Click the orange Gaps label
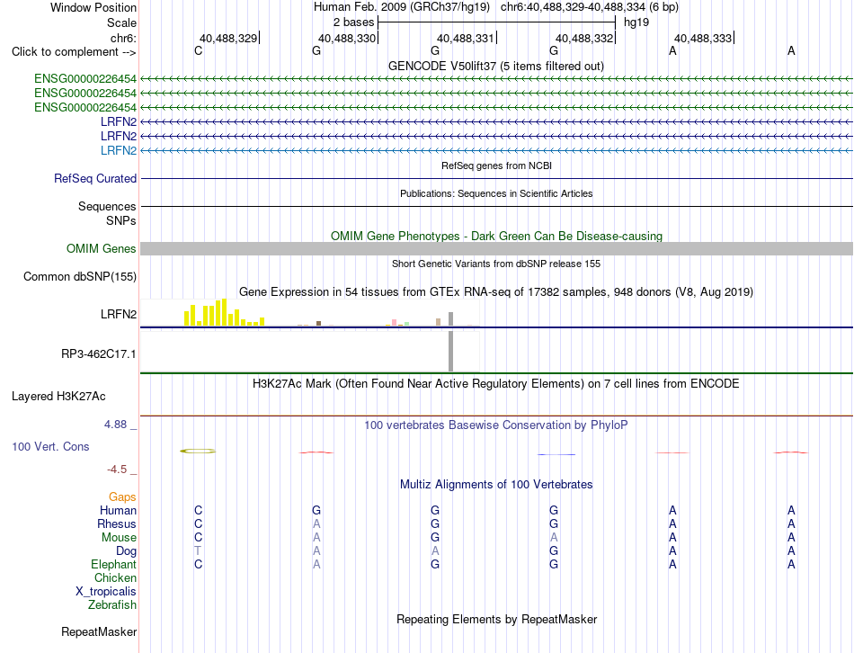 pyautogui.click(x=122, y=496)
